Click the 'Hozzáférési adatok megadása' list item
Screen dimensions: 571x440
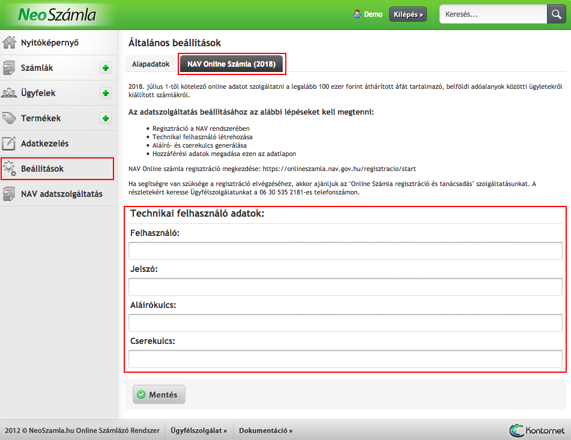225,154
